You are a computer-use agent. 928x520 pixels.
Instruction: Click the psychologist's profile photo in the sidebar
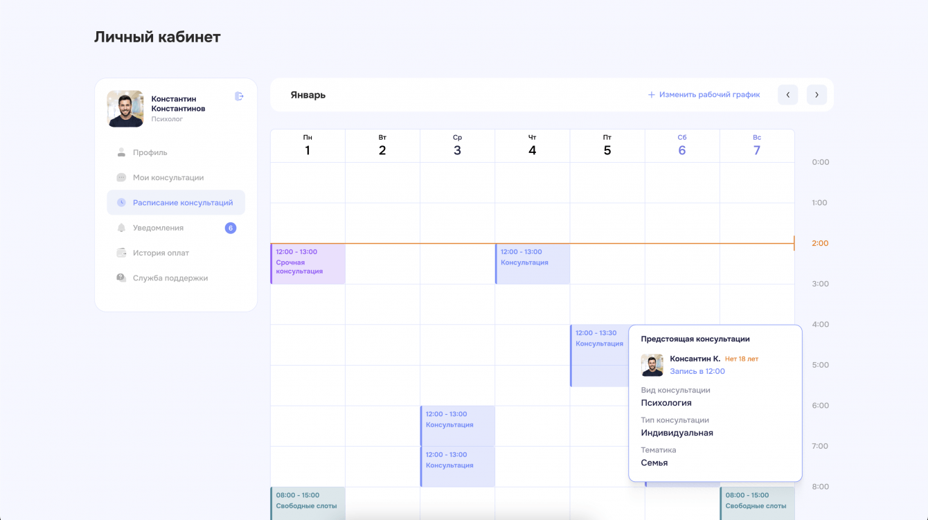[x=125, y=109]
